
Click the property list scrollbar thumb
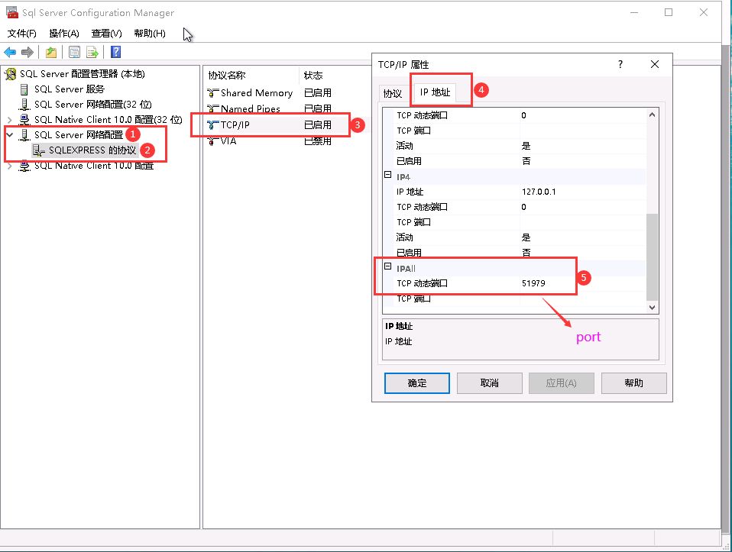point(653,257)
